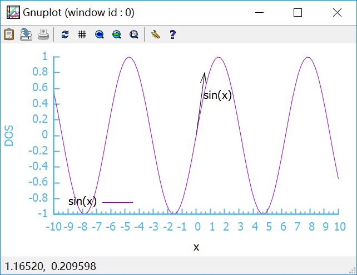Screen dimensions: 357x275
Task: Click the mouse coordinates in status bar
Action: (x=50, y=266)
